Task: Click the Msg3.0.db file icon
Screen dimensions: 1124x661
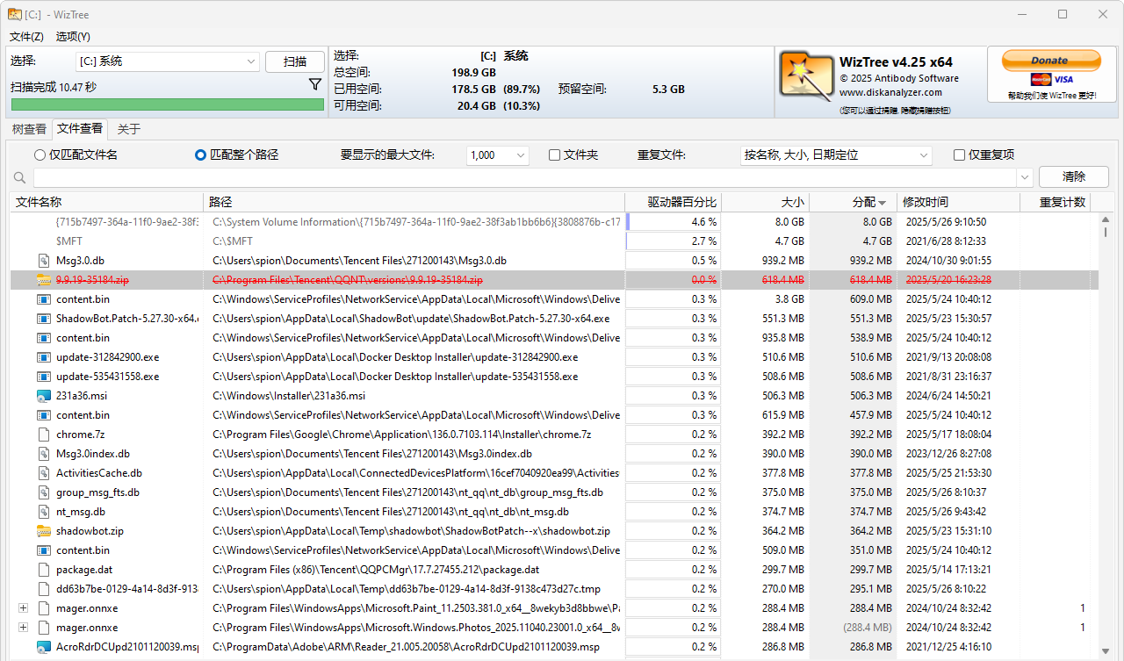Action: 44,261
